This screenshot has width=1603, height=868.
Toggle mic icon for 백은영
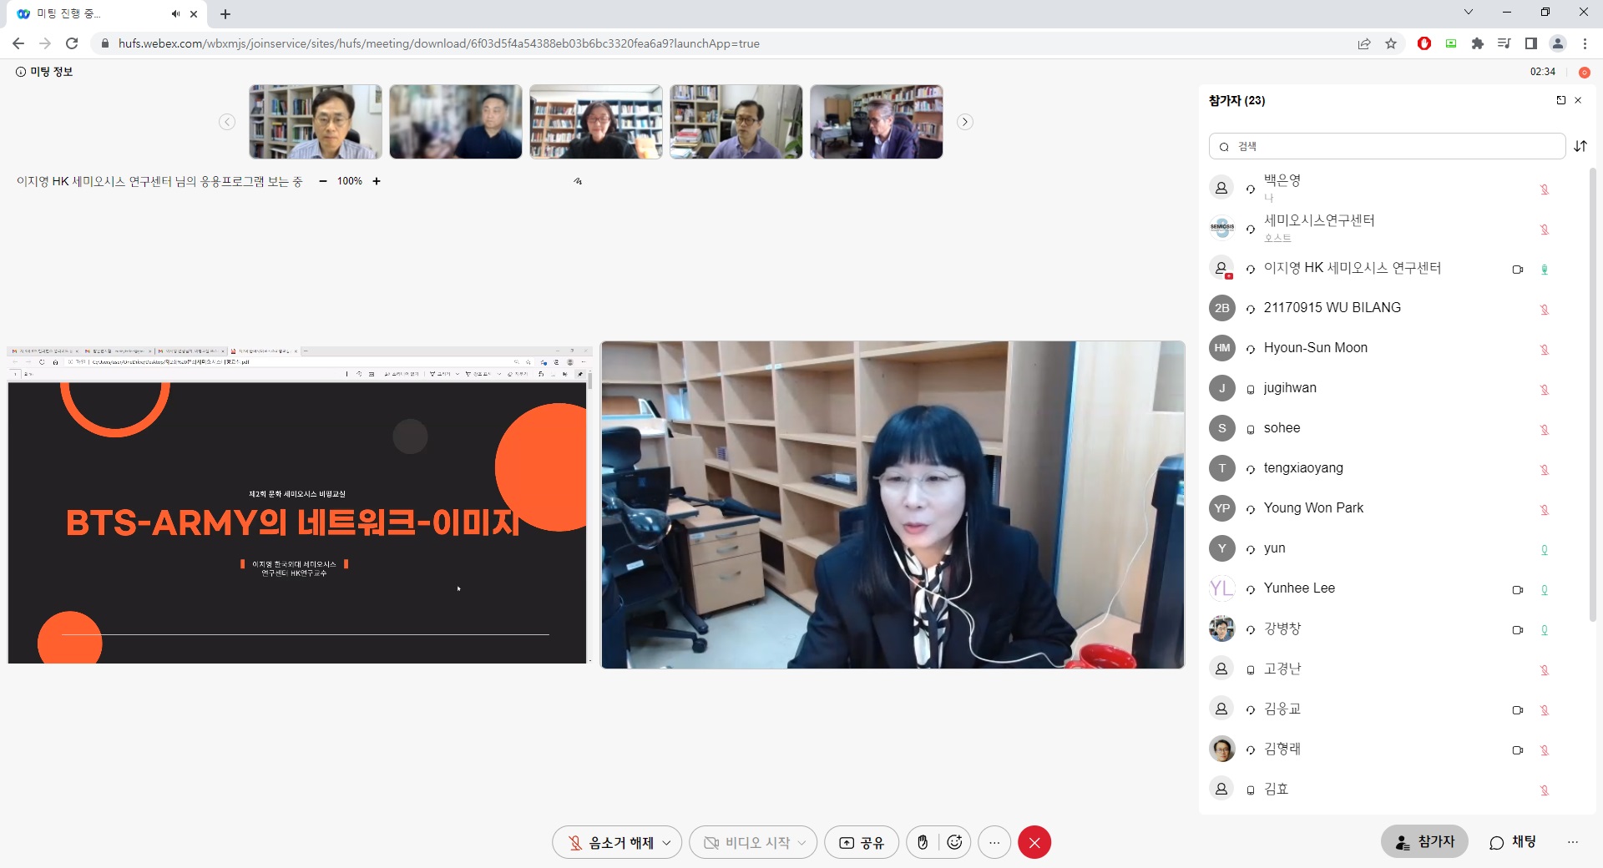pyautogui.click(x=1545, y=189)
